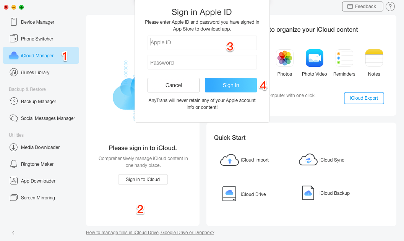Open the help question mark

(x=390, y=6)
